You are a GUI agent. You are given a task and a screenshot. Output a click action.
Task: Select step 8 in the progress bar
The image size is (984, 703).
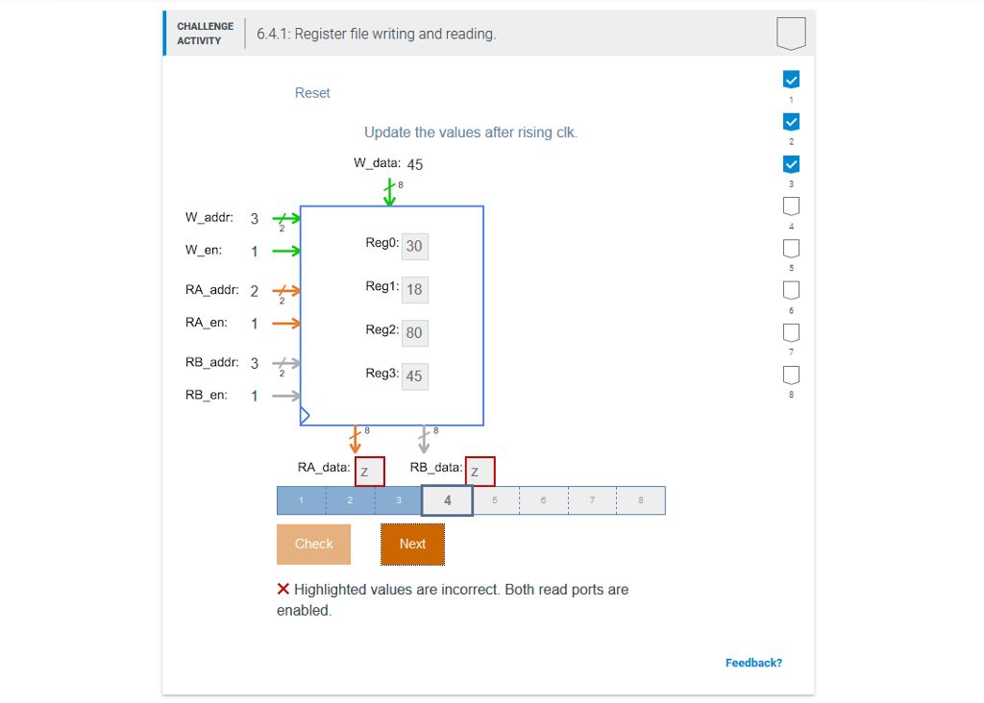(x=640, y=499)
